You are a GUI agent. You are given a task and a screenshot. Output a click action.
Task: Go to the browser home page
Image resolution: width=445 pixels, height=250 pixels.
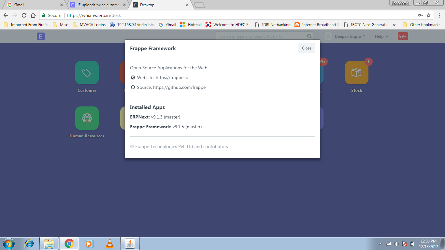coord(33,15)
